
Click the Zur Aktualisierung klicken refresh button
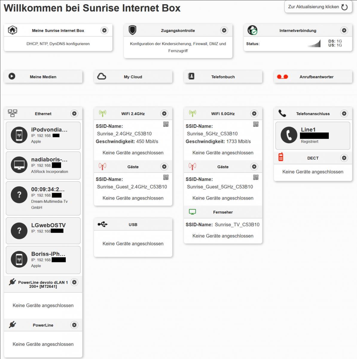pyautogui.click(x=318, y=7)
